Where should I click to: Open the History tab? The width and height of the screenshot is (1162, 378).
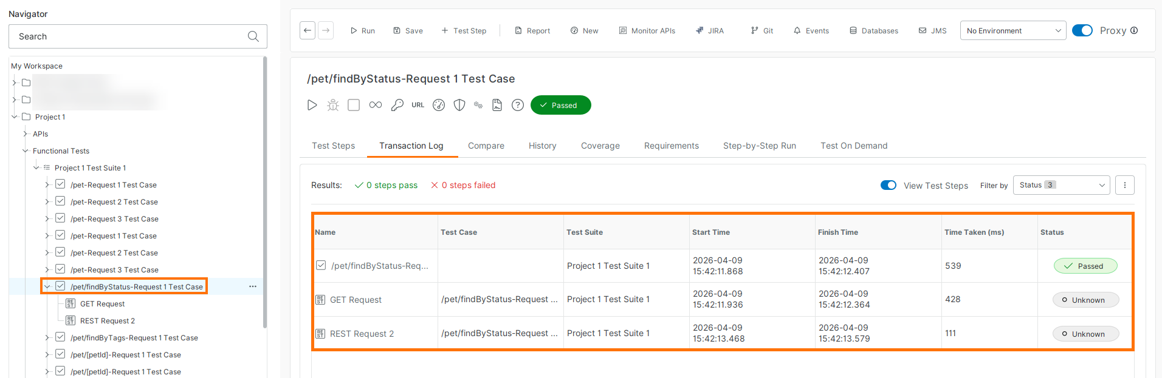(x=543, y=146)
